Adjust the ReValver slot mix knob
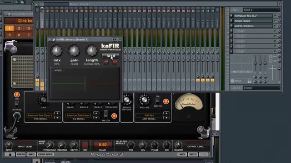The width and height of the screenshot is (291, 163). (279, 16)
